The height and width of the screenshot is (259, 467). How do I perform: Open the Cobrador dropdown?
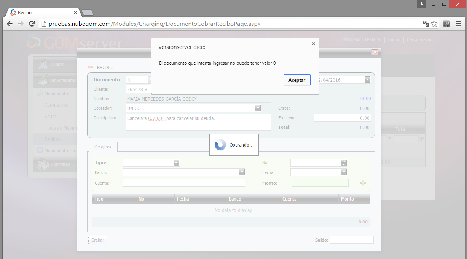click(x=258, y=108)
